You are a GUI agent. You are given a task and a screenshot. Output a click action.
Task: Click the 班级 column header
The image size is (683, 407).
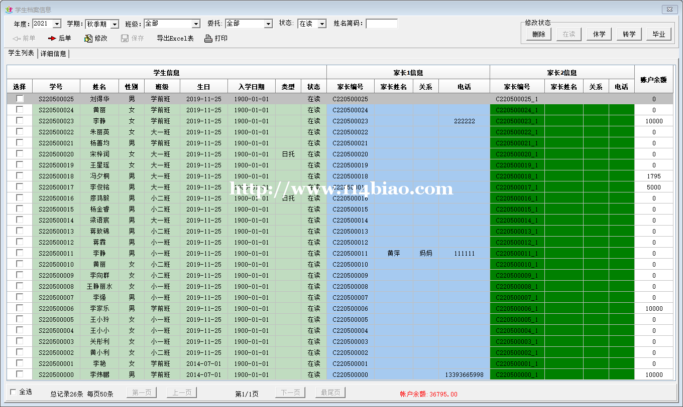[x=162, y=86]
